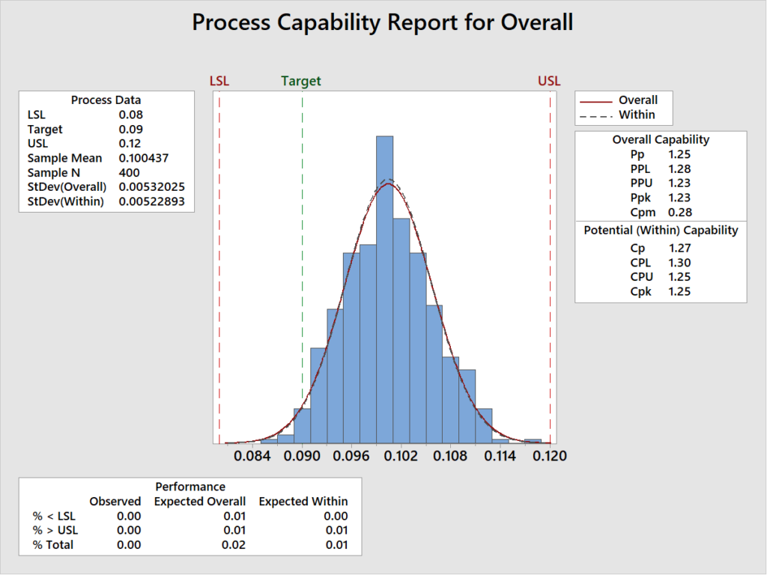This screenshot has width=767, height=575.
Task: Click the Cpk value 1.25
Action: (x=679, y=291)
